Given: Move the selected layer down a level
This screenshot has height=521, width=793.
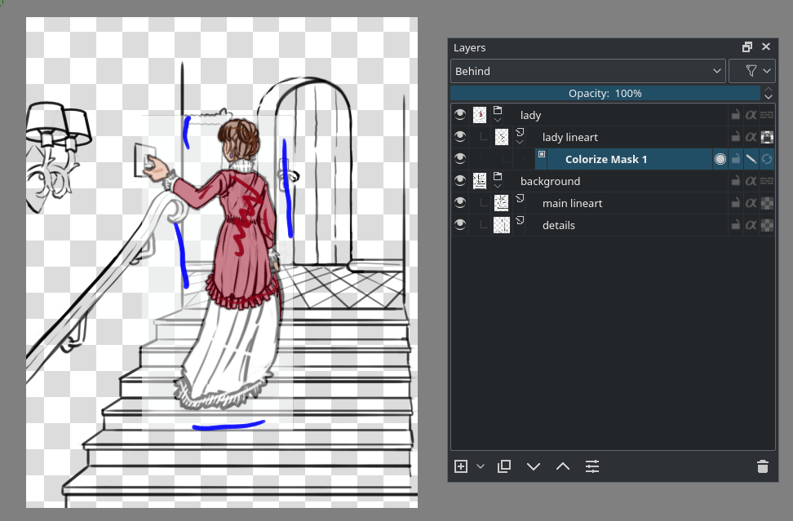Looking at the screenshot, I should tap(534, 466).
